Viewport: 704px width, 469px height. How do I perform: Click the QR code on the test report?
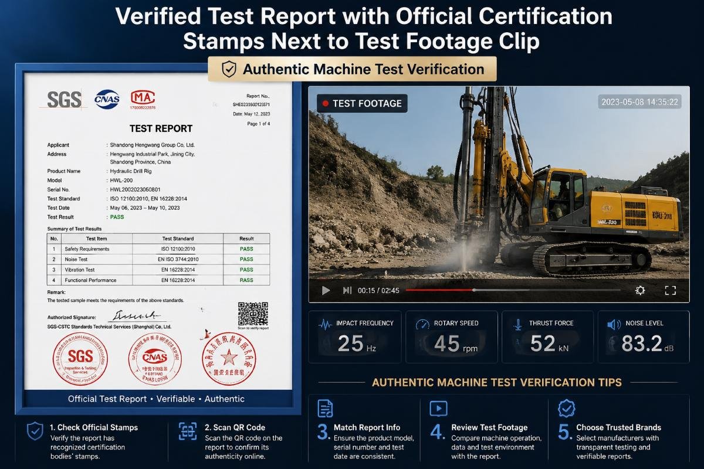pos(253,314)
